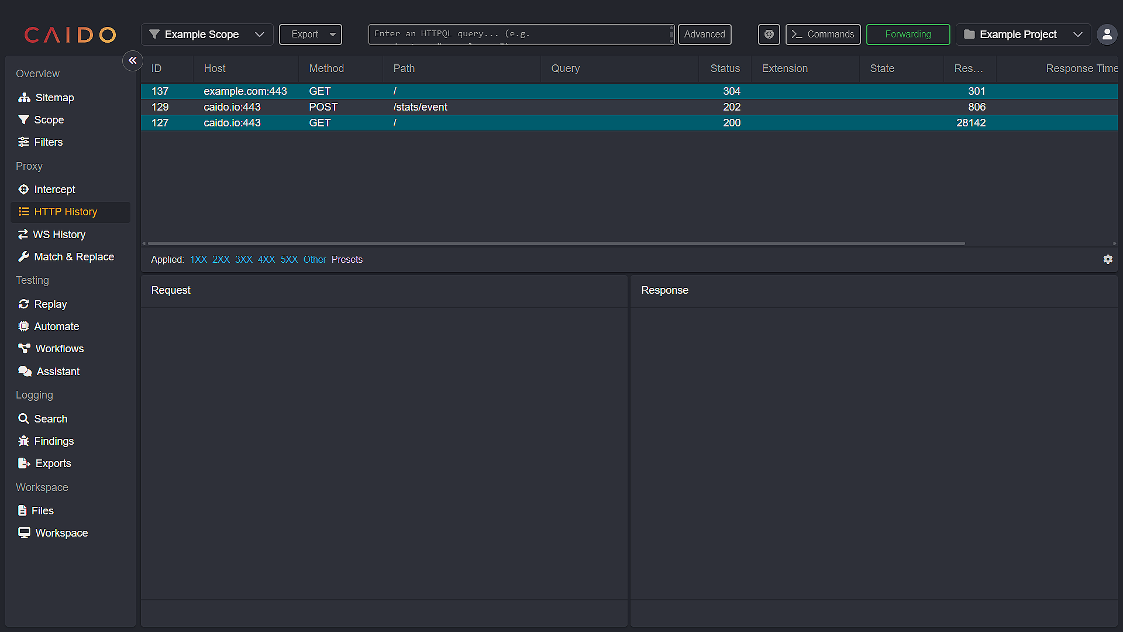Toggle the 5XX status filter
This screenshot has width=1123, height=632.
pos(290,259)
